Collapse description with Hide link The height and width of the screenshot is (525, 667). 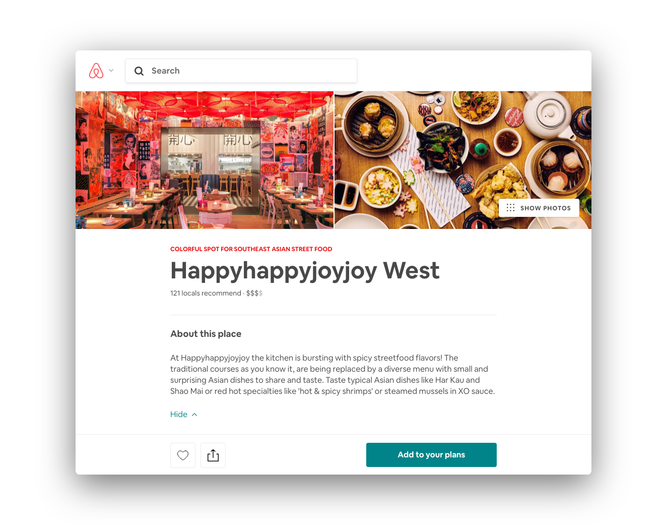(179, 415)
